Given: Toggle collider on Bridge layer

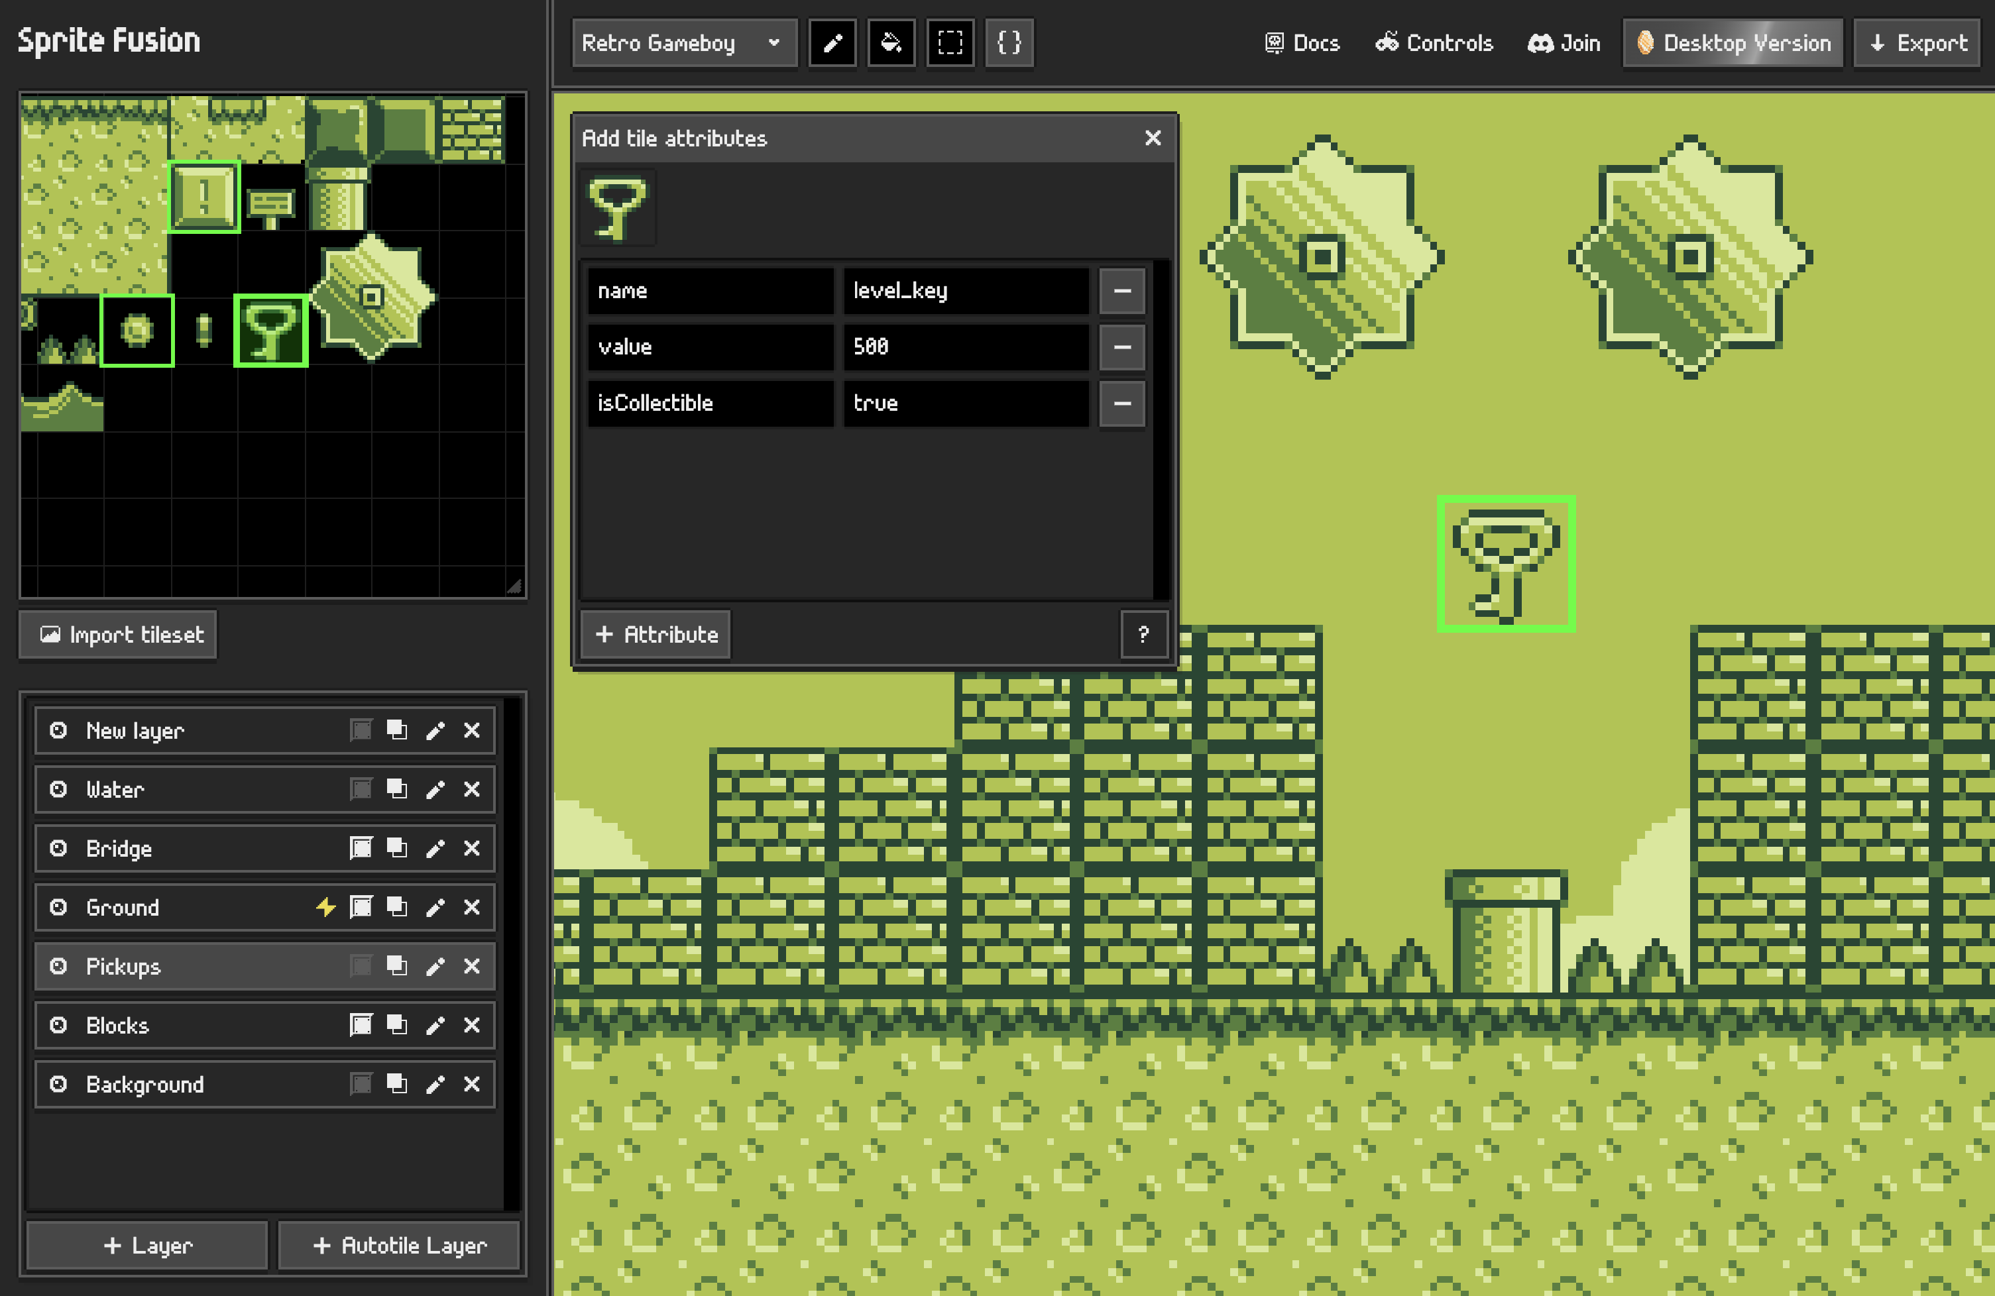Looking at the screenshot, I should 361,848.
